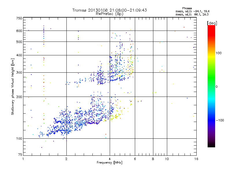Click the frequency axis tick "4"
The height and width of the screenshot is (173, 231).
[110, 159]
